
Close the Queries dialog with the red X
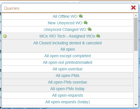pyautogui.click(x=133, y=8)
